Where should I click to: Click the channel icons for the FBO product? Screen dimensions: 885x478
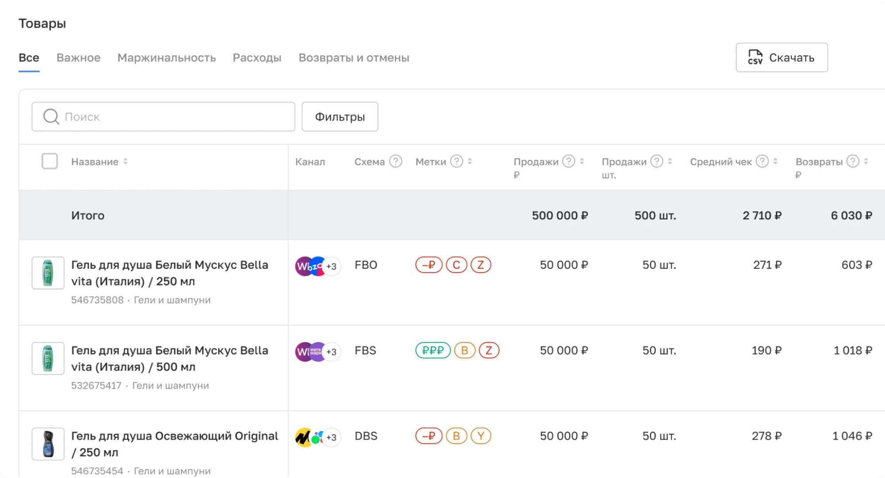[x=317, y=266]
